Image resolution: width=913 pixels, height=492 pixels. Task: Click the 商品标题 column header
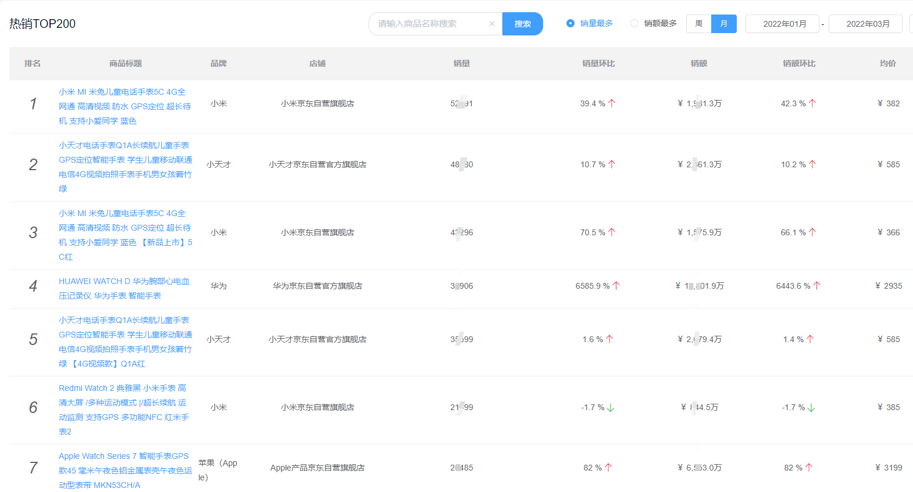126,63
